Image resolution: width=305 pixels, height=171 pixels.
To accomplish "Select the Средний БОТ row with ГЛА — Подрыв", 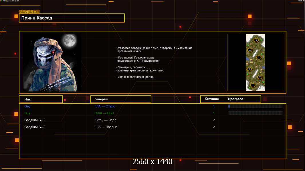I will 152,127.
